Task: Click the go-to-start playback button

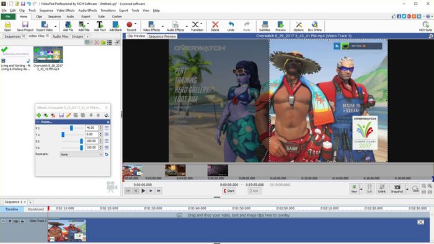Action: (128, 191)
